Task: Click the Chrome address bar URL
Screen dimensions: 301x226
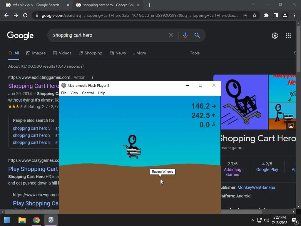Action: tap(140, 15)
